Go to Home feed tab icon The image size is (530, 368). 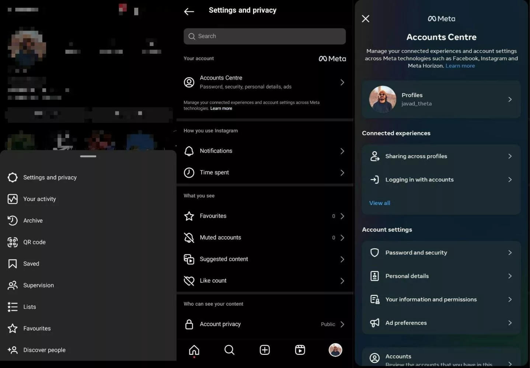tap(194, 350)
